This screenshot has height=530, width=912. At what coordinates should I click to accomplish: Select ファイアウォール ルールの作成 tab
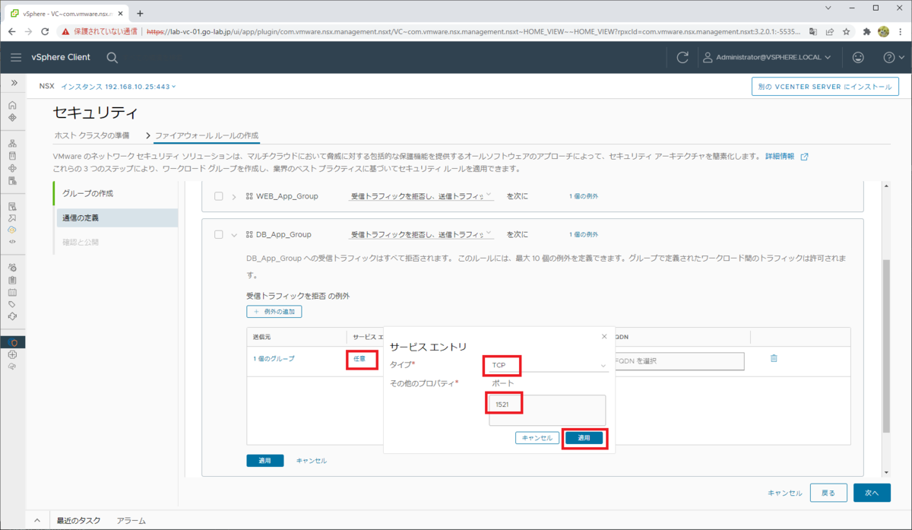(207, 135)
